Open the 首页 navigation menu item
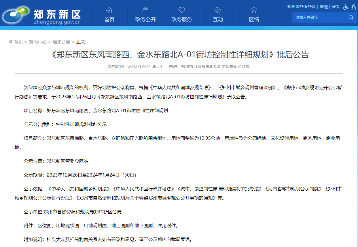Viewport: 358px width, 247px height. (x=109, y=19)
